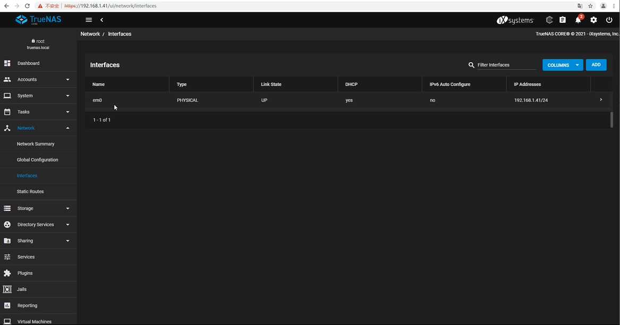Open the task manager clipboard icon

point(563,20)
